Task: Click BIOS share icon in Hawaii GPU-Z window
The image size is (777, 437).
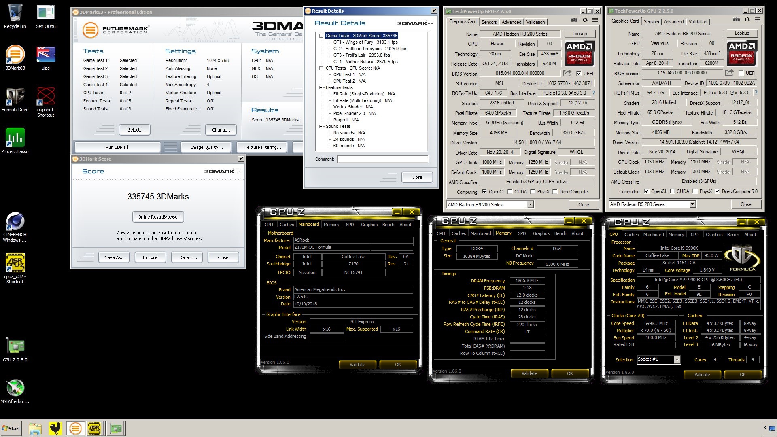Action: tap(567, 73)
